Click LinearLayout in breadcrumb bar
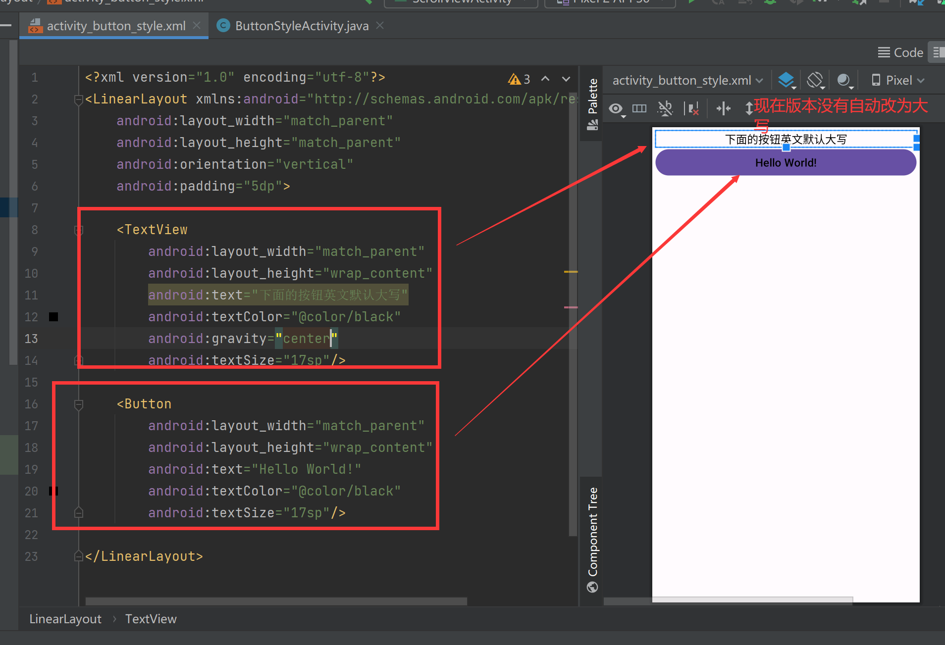Screen dimensions: 945x645 pyautogui.click(x=65, y=619)
